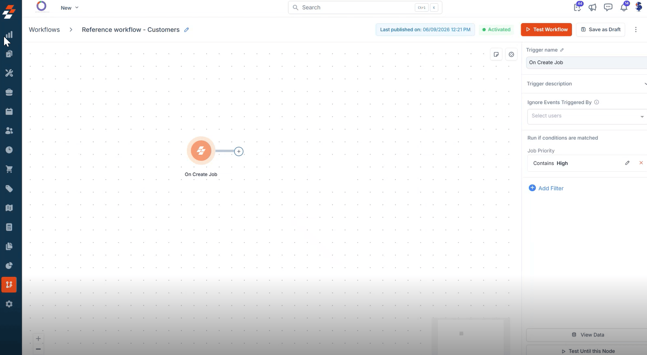The image size is (647, 355).
Task: Click the Reference workflow - Customers title
Action: click(x=131, y=30)
